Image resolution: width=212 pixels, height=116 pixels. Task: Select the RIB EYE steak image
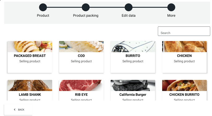(81, 85)
